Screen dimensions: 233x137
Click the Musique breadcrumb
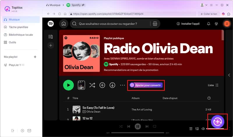pyautogui.click(x=53, y=5)
